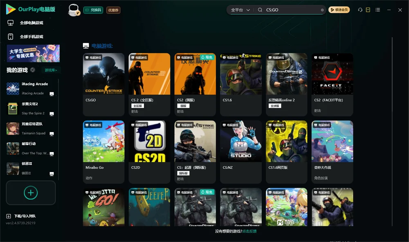Open the Miraibo Go game card
409x242 pixels.
point(103,152)
